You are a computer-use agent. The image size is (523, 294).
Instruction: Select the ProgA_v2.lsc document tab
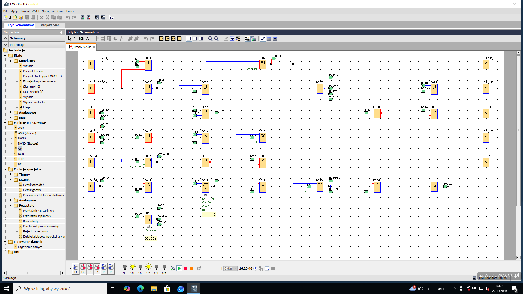pyautogui.click(x=82, y=47)
